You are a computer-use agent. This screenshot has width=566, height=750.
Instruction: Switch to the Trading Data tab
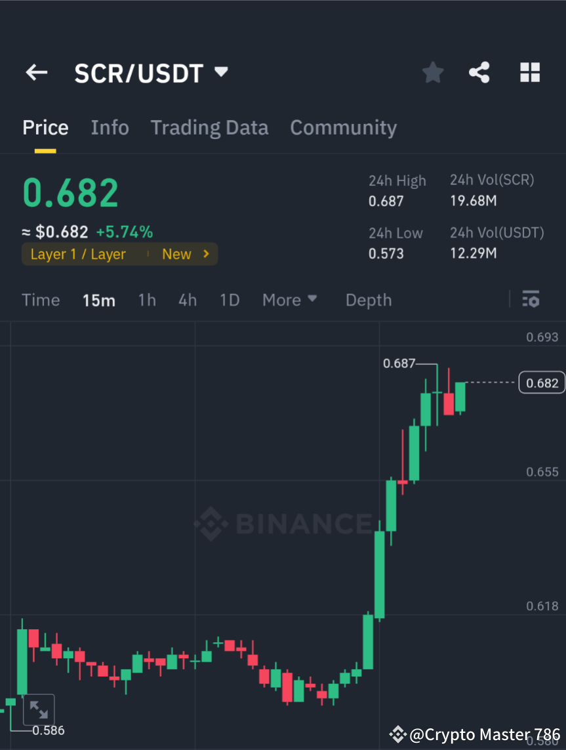[209, 127]
